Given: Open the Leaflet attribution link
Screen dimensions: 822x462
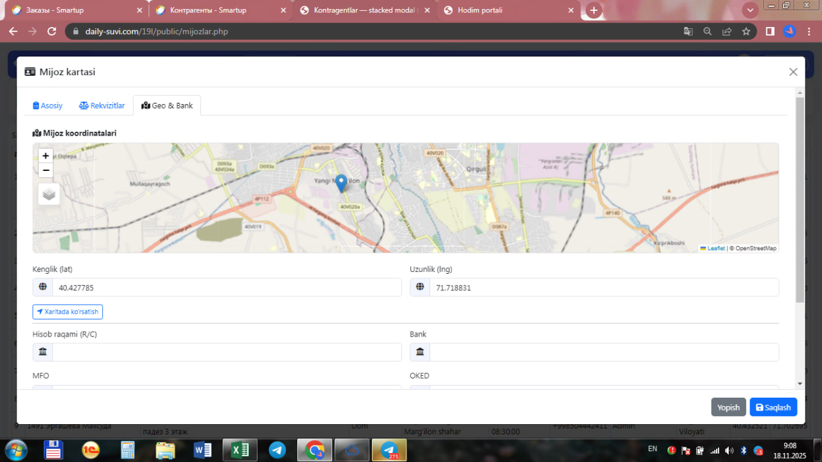Looking at the screenshot, I should coord(715,248).
